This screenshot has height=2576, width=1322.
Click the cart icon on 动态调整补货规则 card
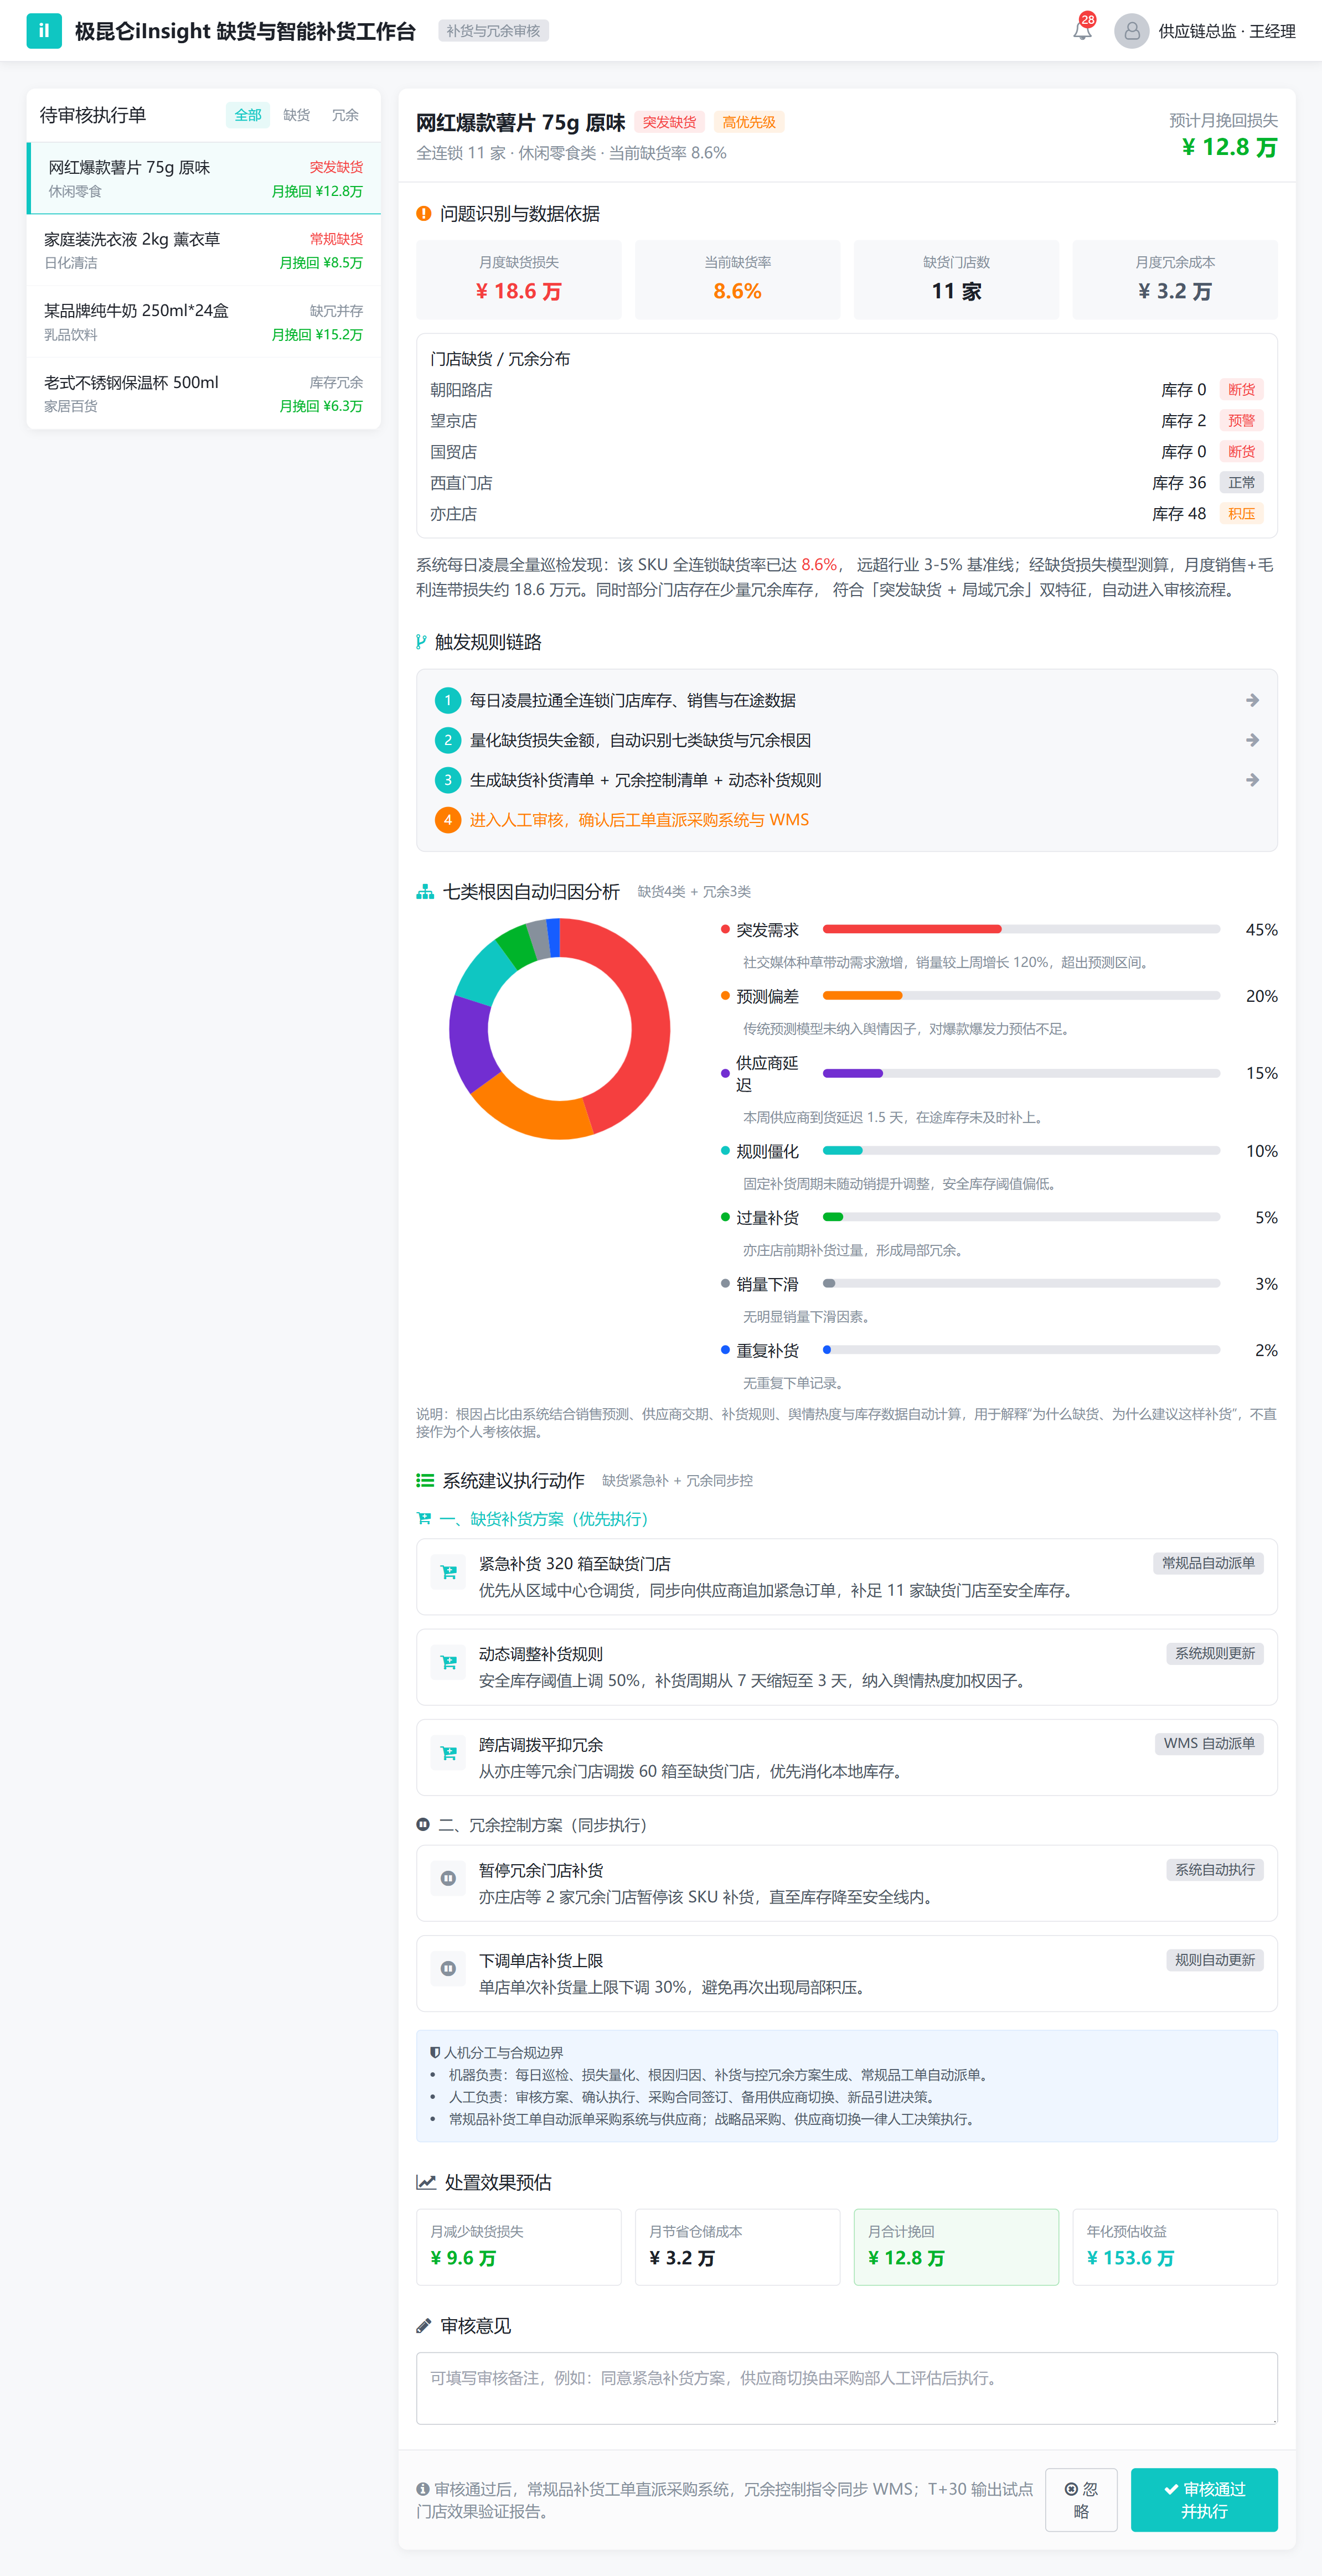click(x=448, y=1662)
